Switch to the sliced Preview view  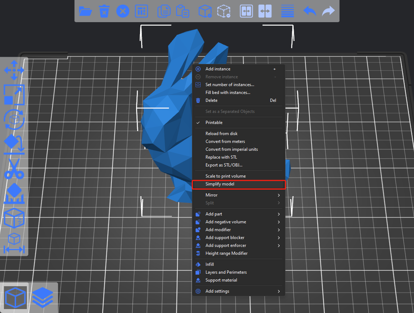pyautogui.click(x=42, y=297)
